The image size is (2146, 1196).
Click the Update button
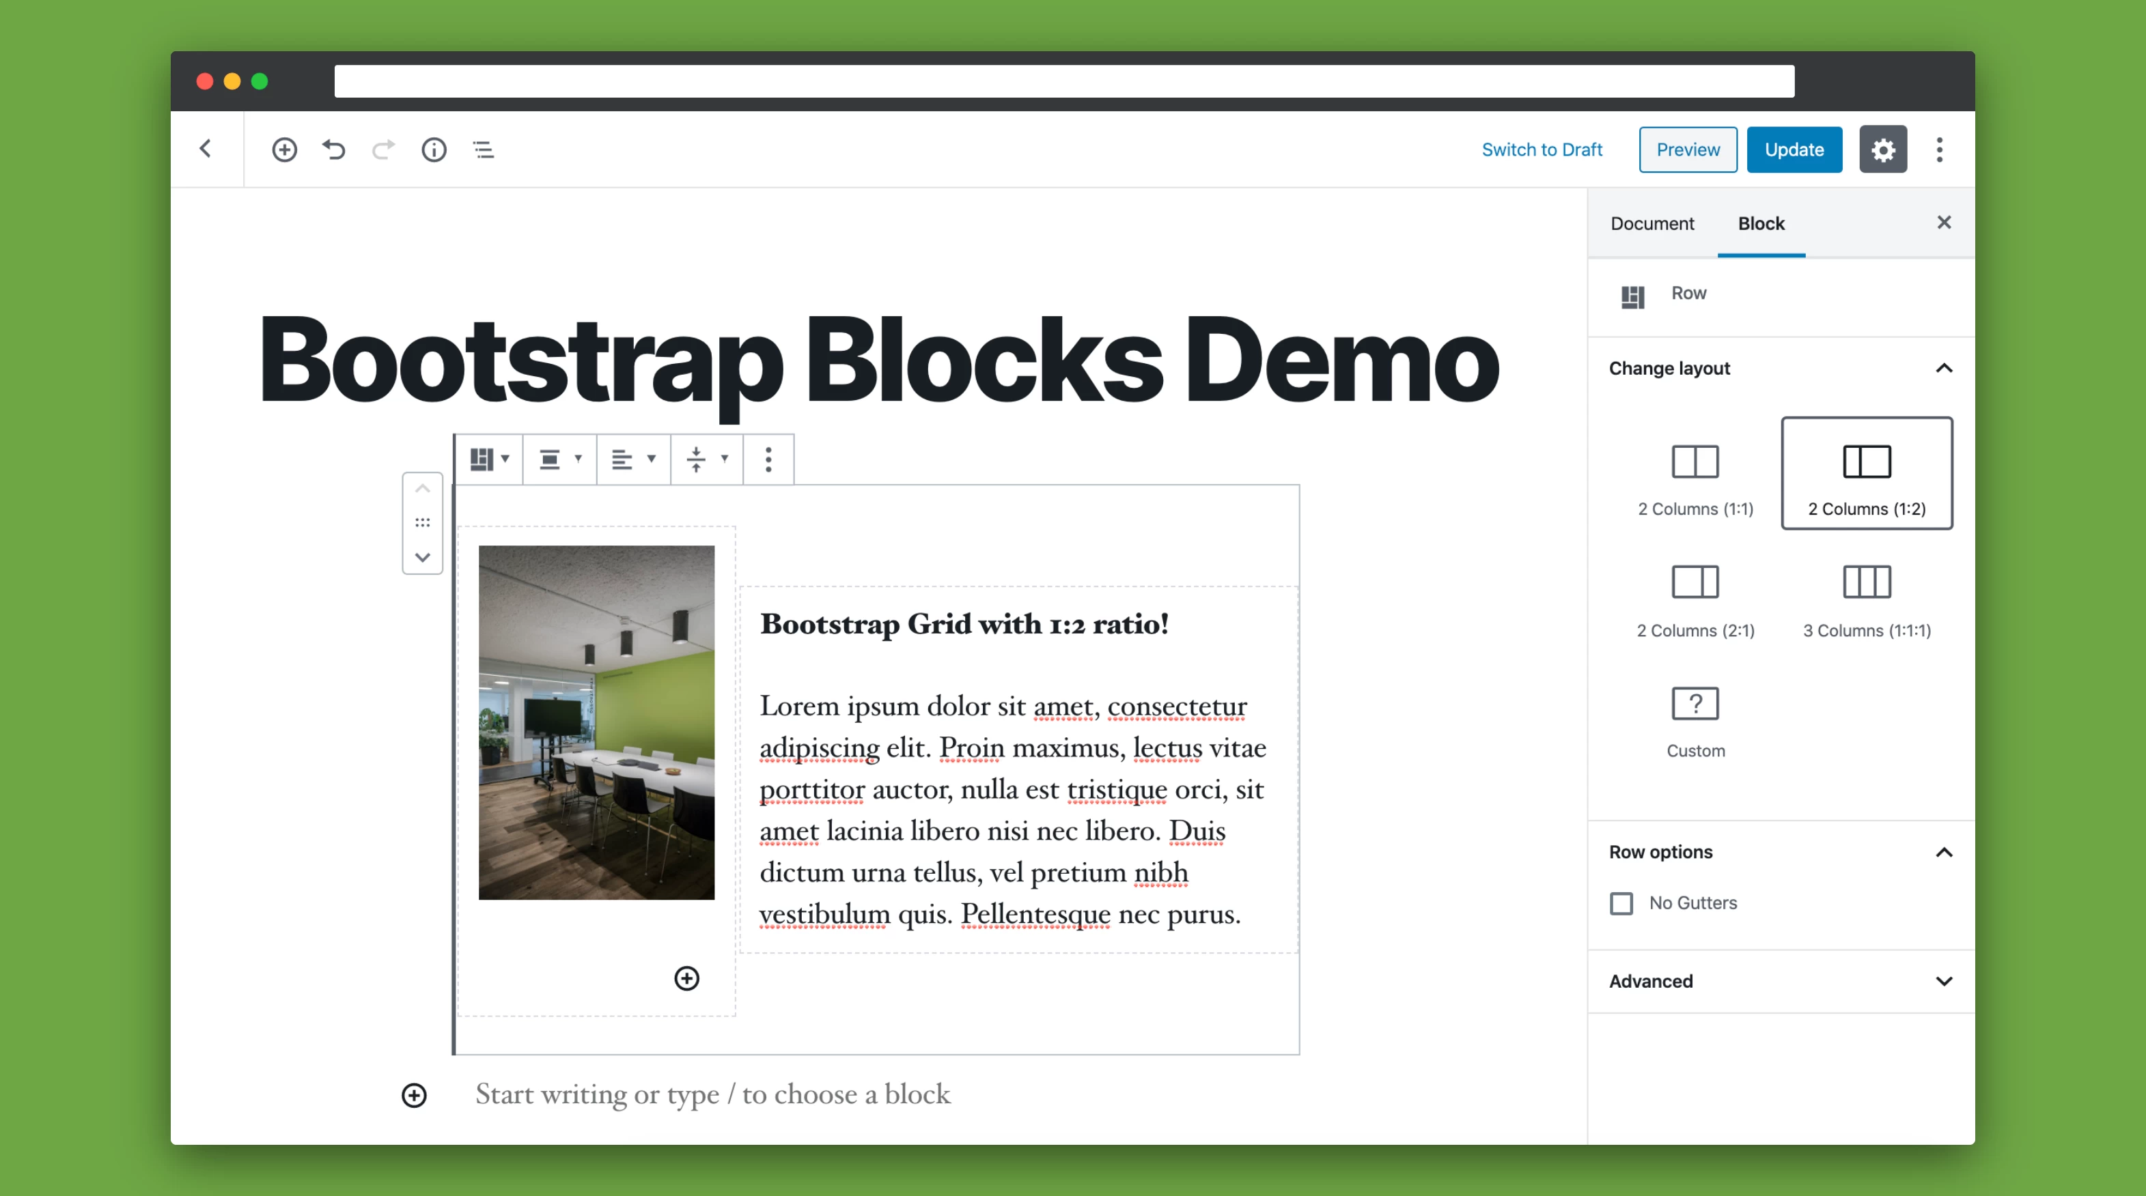[x=1794, y=150]
